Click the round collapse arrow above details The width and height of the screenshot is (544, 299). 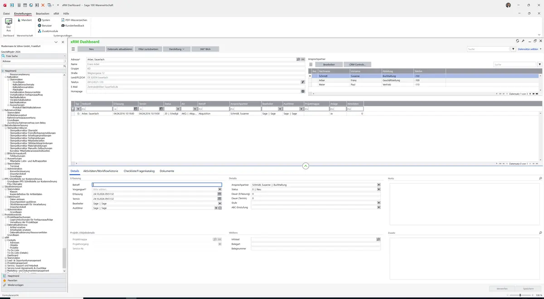point(306,166)
